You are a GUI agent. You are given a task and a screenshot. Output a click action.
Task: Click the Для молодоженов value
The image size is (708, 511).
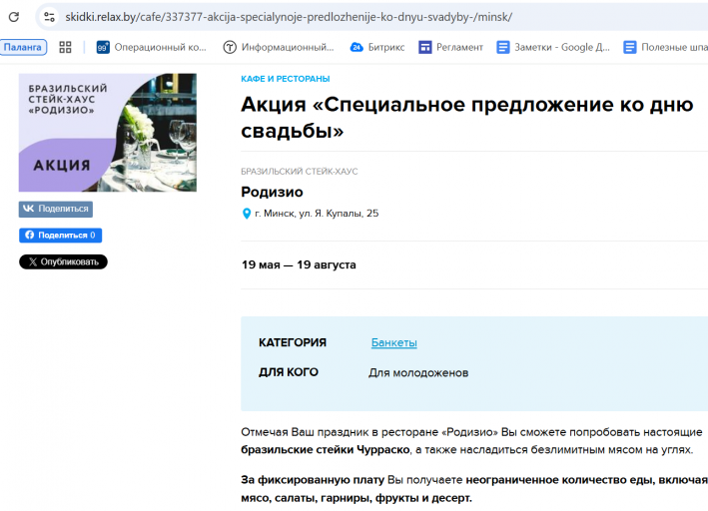418,373
